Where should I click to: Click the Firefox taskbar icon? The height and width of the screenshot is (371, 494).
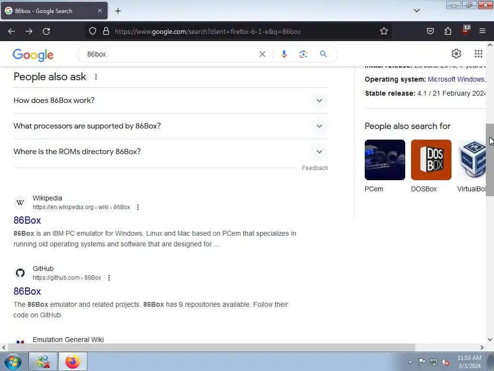73,361
